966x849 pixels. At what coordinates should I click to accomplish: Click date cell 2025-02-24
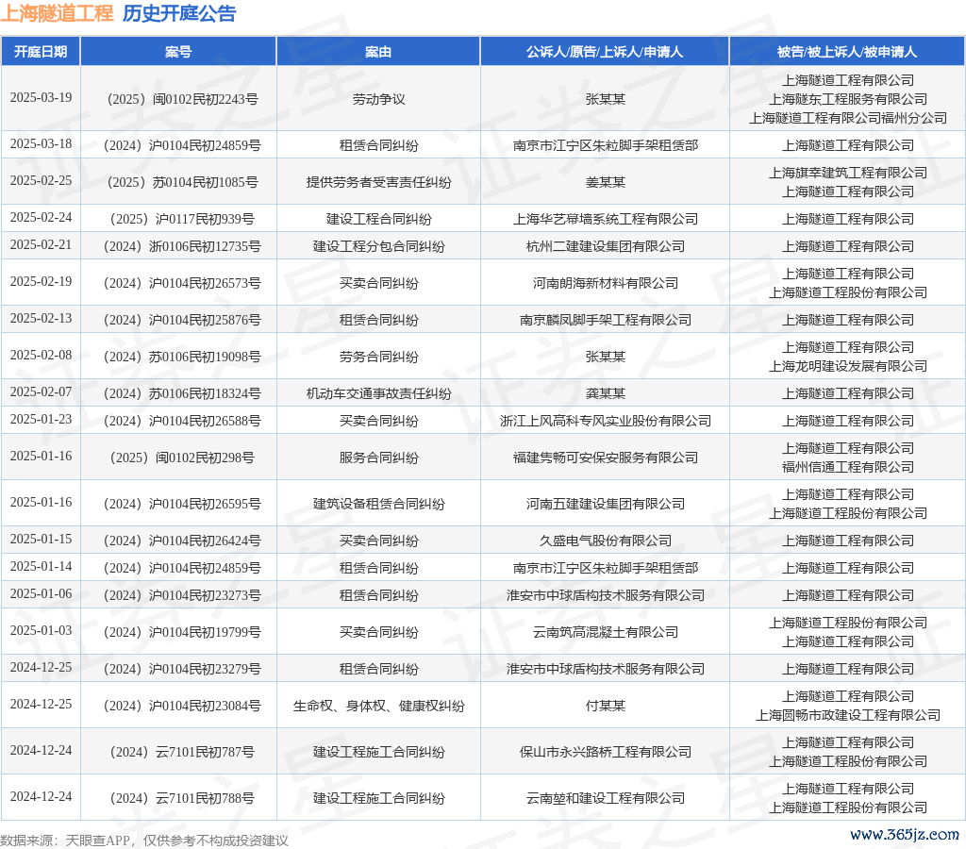(41, 218)
